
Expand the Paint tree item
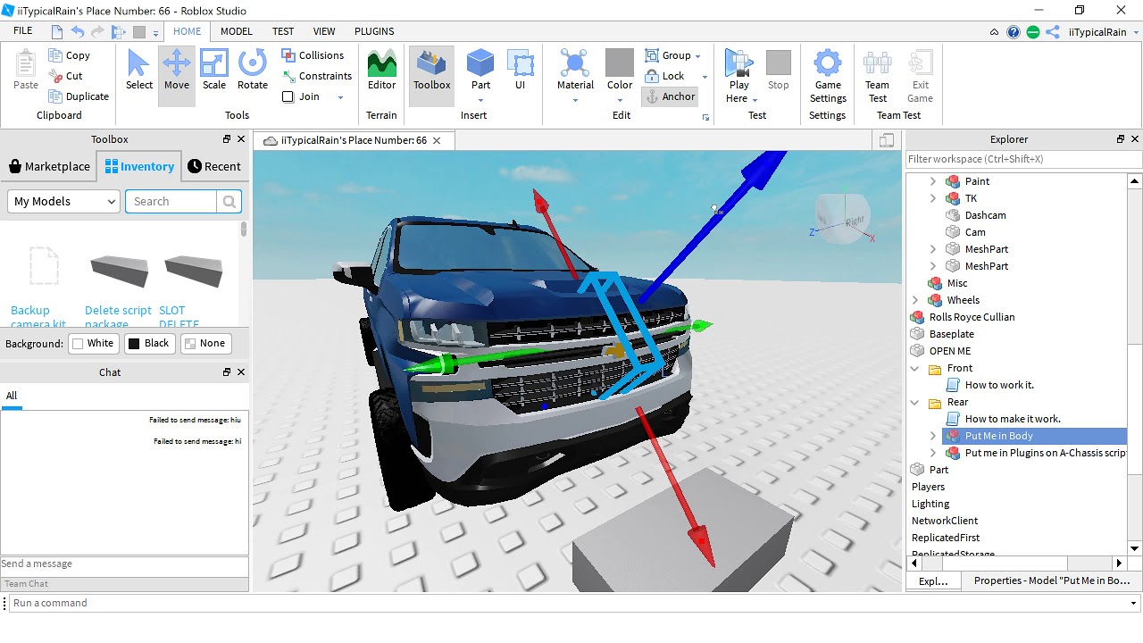coord(933,181)
